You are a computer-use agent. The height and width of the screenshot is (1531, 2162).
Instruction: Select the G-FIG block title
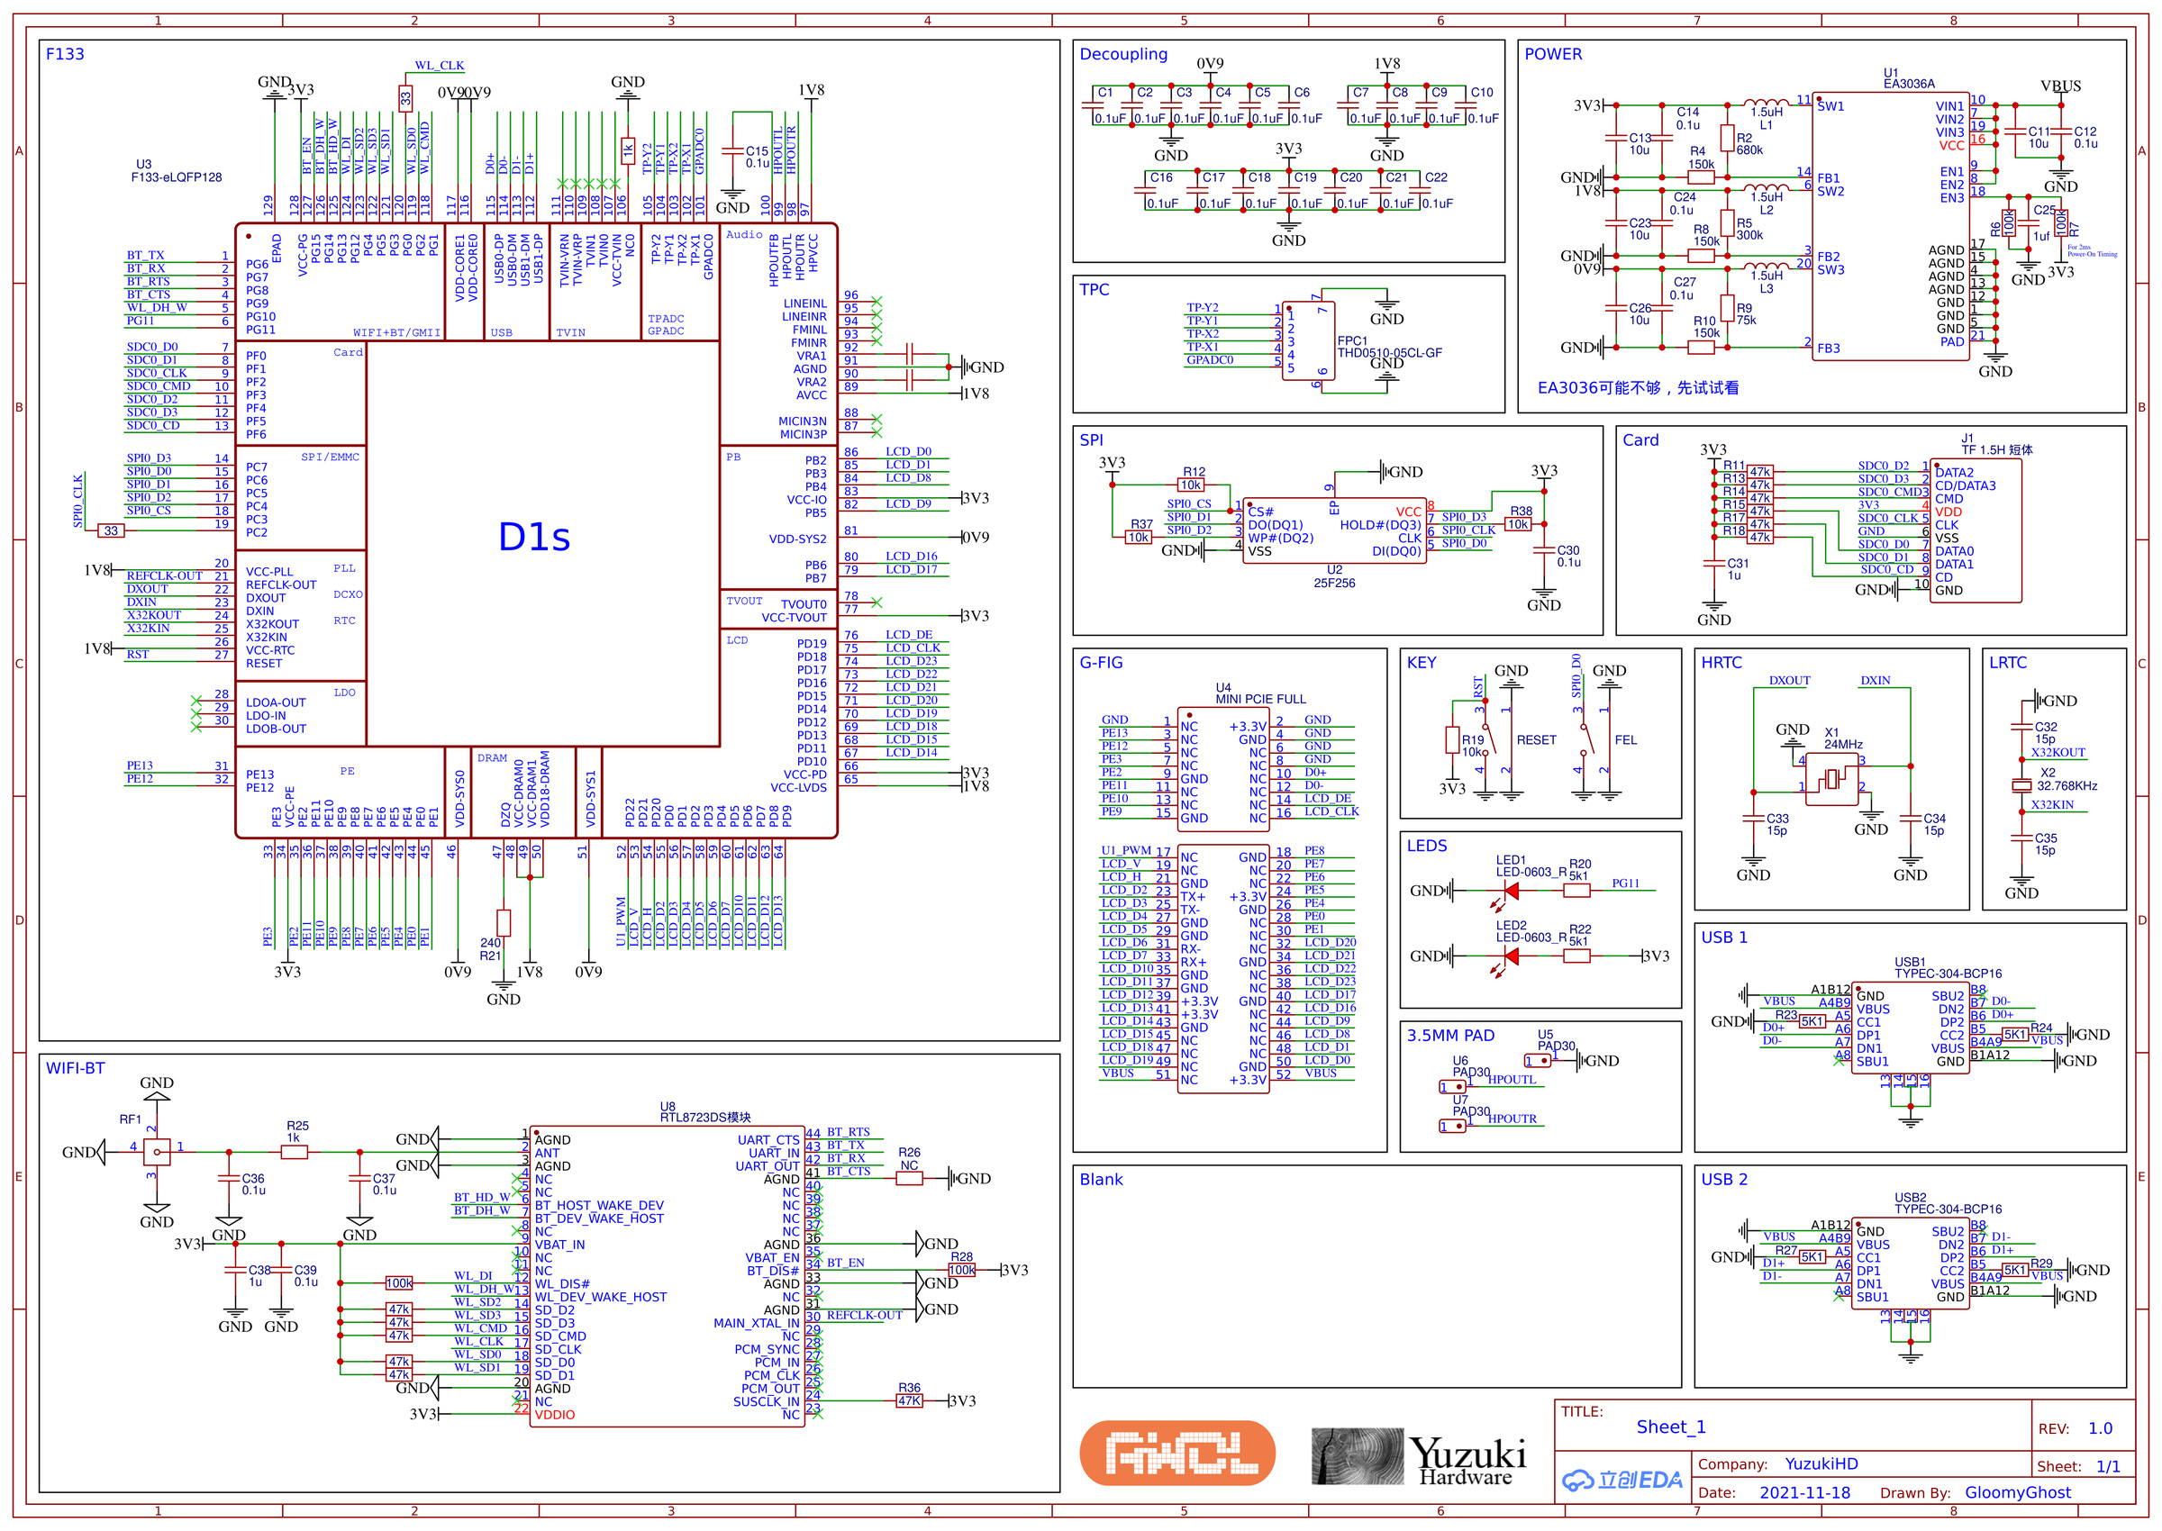(1100, 662)
